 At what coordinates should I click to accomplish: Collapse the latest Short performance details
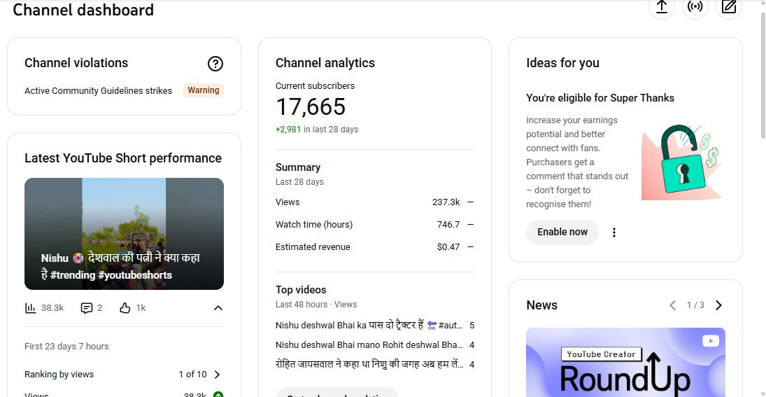(218, 308)
